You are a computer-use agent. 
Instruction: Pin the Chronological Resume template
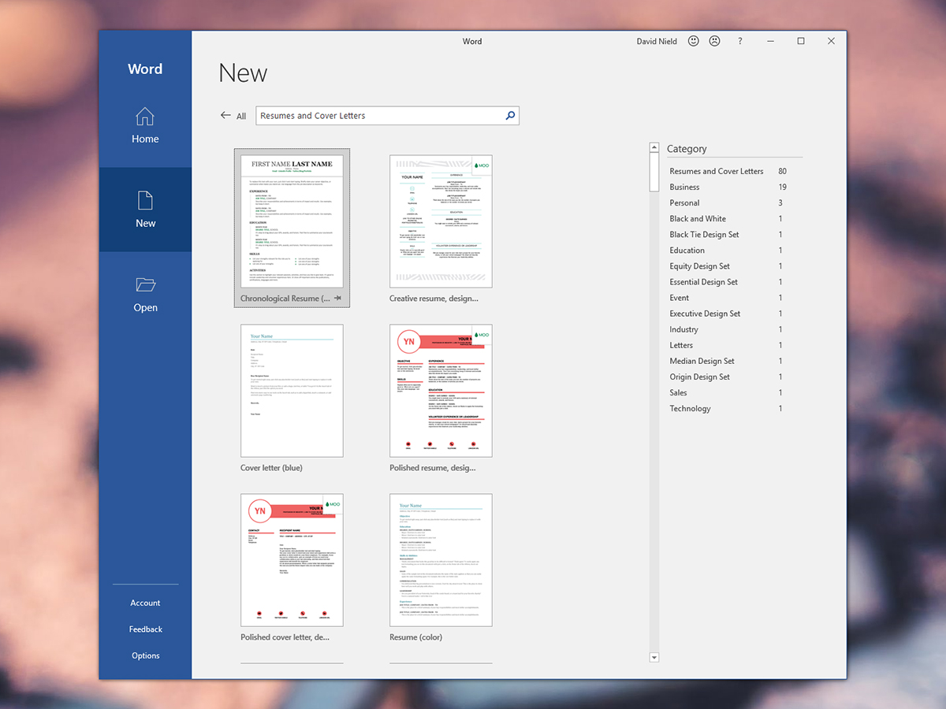pyautogui.click(x=337, y=299)
